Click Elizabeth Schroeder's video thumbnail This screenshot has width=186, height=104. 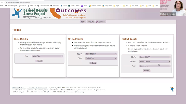173,8
